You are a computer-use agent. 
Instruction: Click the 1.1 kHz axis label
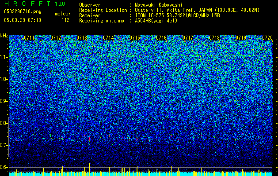4,57
